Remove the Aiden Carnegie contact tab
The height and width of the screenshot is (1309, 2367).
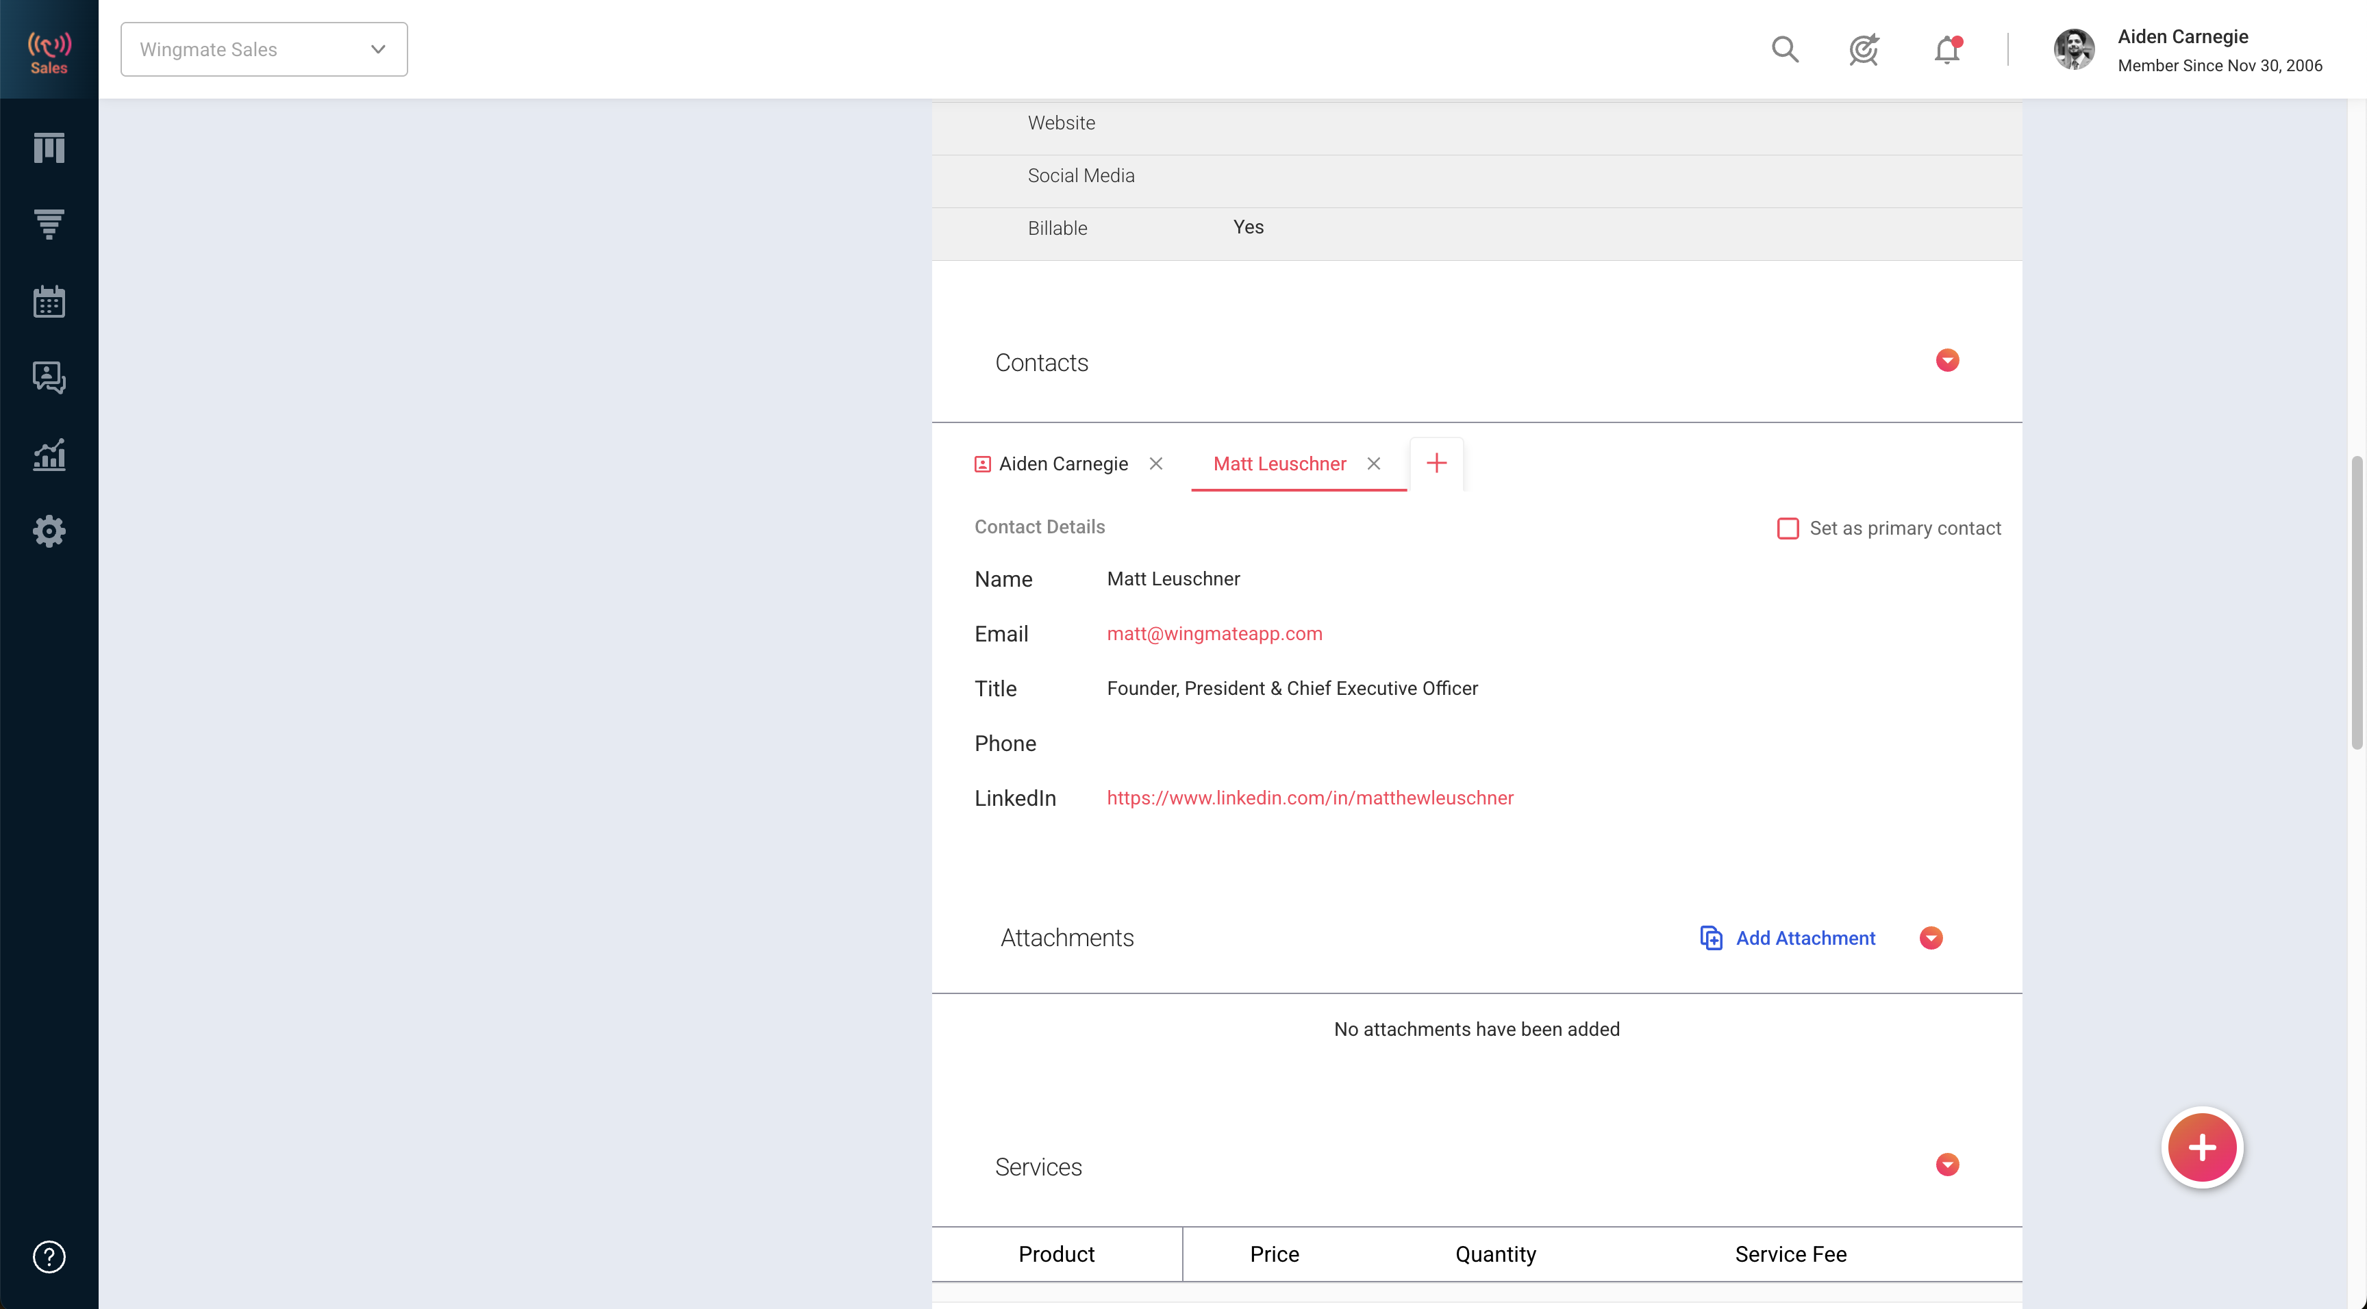click(x=1156, y=464)
